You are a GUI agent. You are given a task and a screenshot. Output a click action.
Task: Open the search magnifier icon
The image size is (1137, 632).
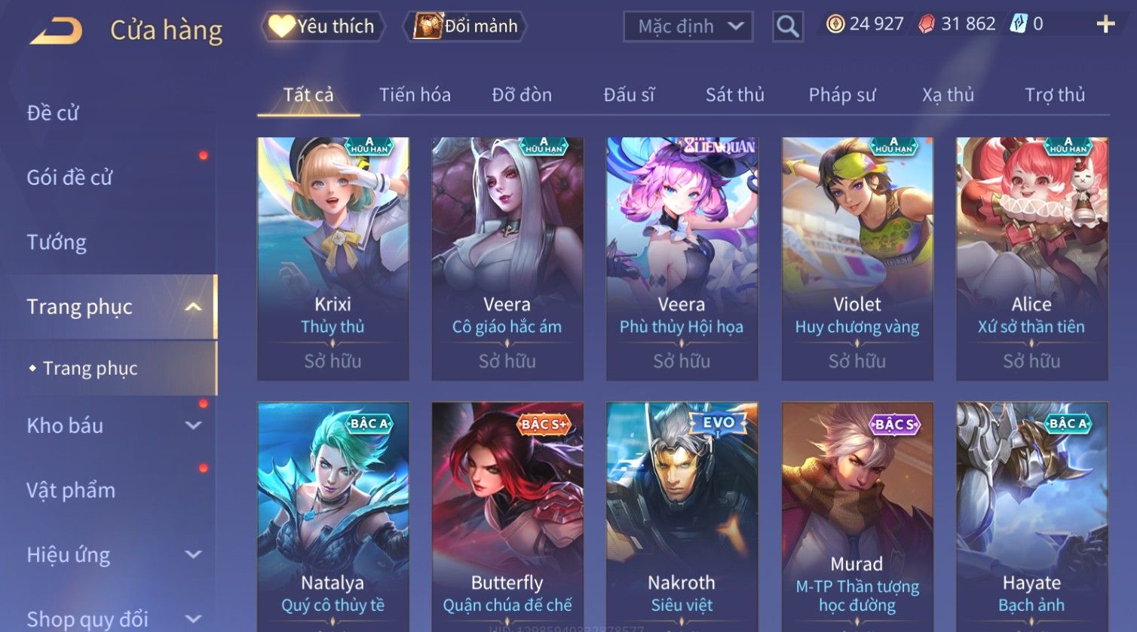[x=788, y=26]
